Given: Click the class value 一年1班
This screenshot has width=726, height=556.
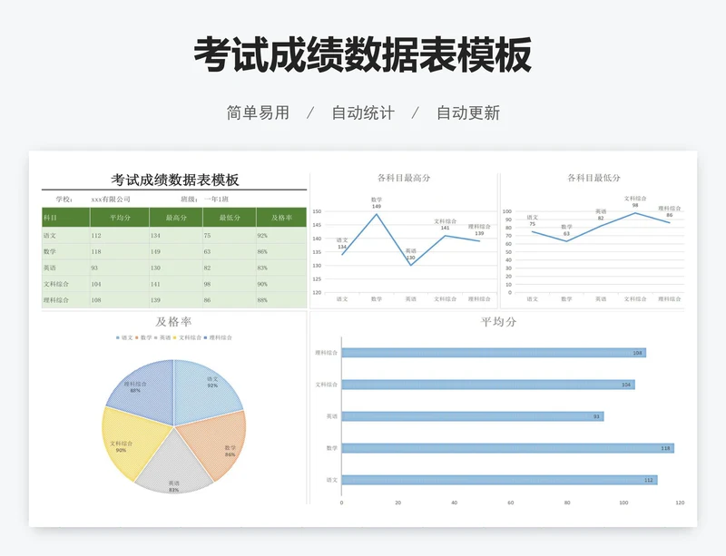Looking at the screenshot, I should coord(216,199).
